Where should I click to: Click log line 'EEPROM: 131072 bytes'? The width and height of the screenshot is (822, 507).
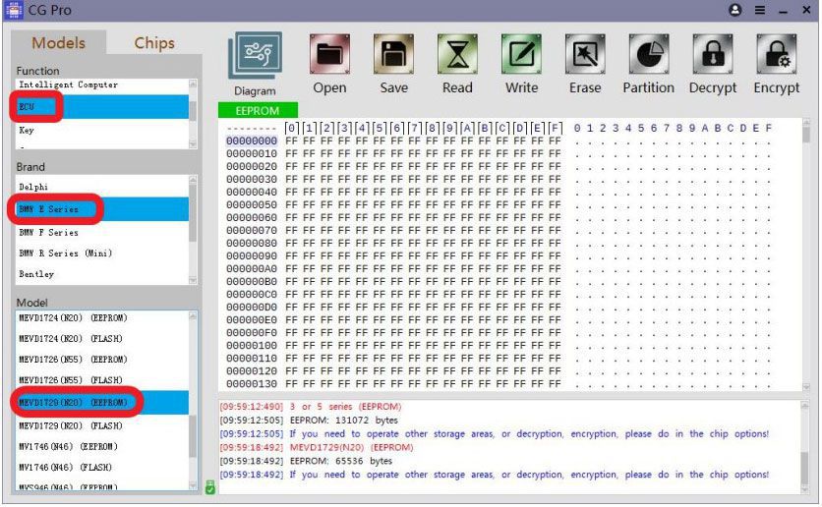point(343,421)
